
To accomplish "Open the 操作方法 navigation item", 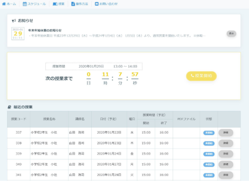I will [79, 4].
